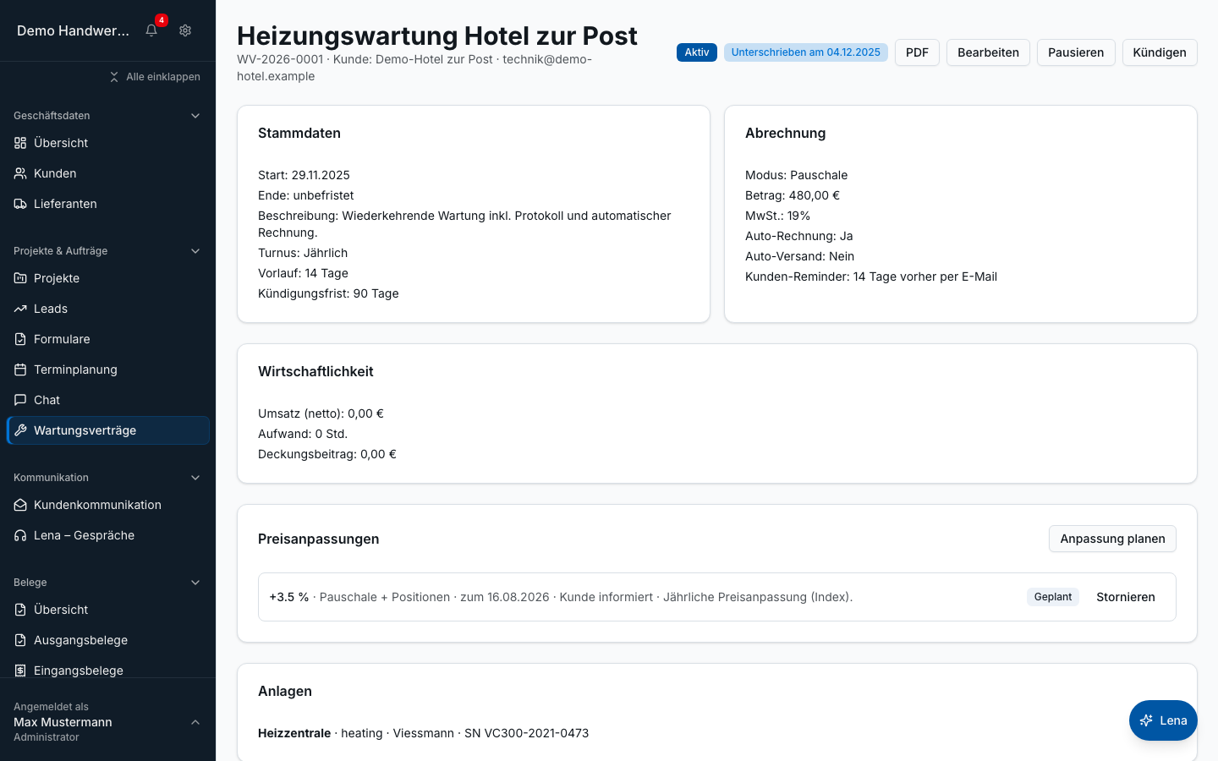Click the Lieferanten truck icon
The image size is (1218, 761).
[x=20, y=204]
